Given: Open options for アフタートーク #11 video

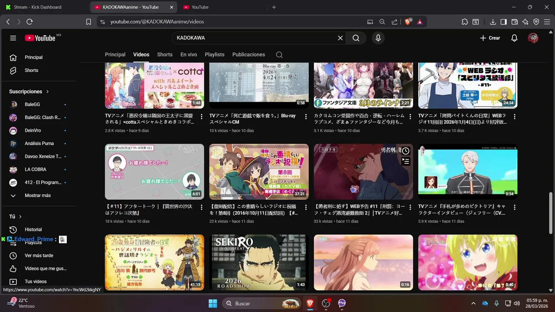Looking at the screenshot, I should click(201, 208).
